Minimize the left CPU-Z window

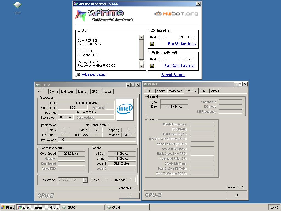click(128, 85)
